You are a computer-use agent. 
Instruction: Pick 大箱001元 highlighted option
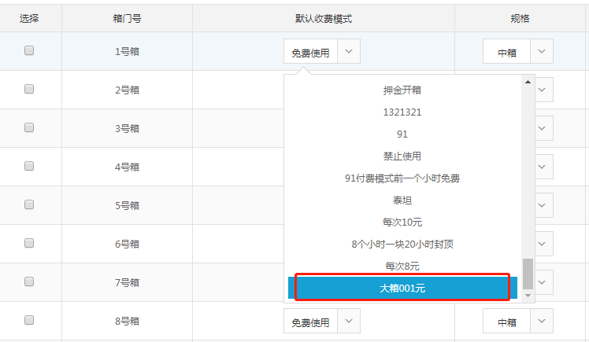click(402, 288)
